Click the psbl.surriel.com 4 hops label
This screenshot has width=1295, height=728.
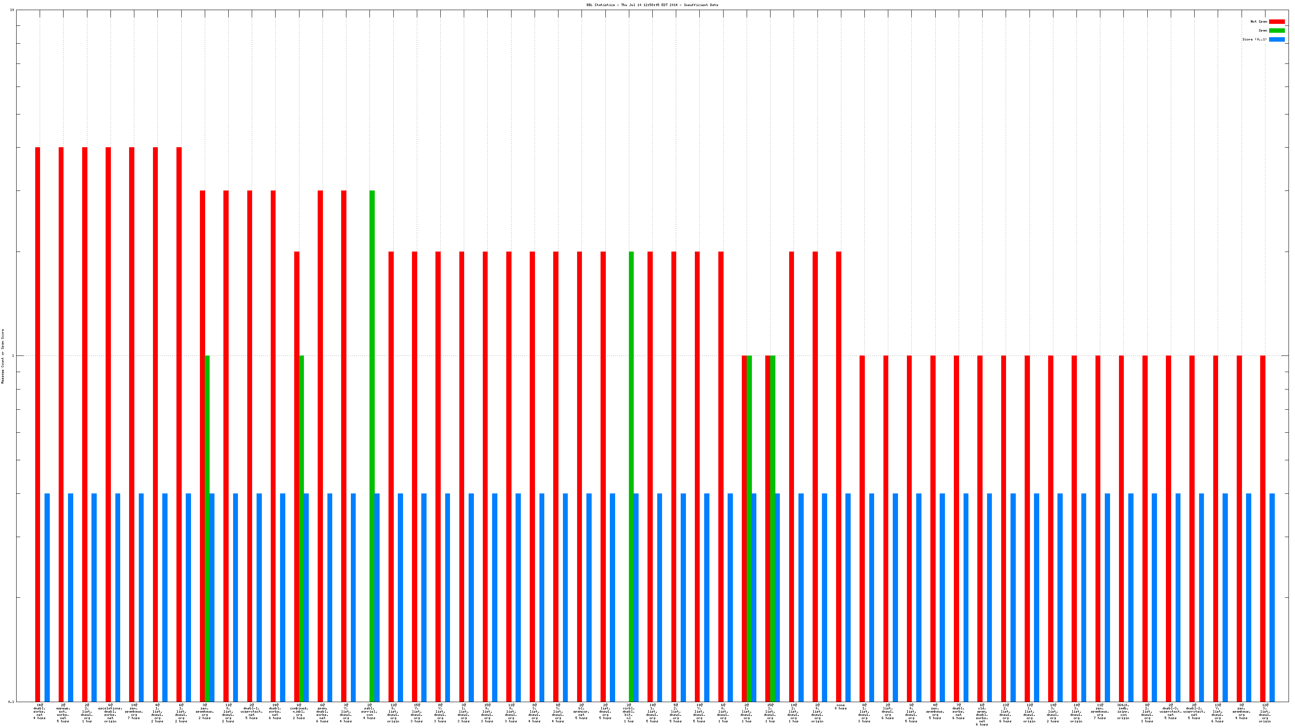tap(369, 711)
